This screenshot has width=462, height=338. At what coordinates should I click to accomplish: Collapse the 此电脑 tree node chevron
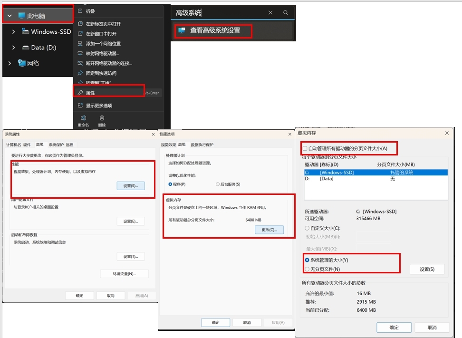point(10,16)
